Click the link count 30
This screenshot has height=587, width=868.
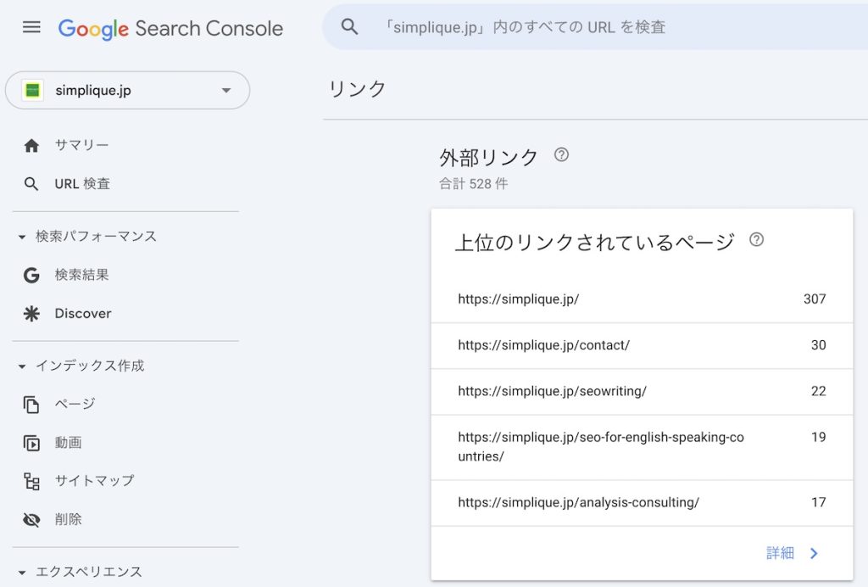[818, 345]
